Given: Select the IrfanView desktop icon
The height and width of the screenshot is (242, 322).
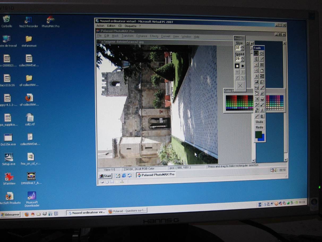Looking at the screenshot, I should click(9, 179).
